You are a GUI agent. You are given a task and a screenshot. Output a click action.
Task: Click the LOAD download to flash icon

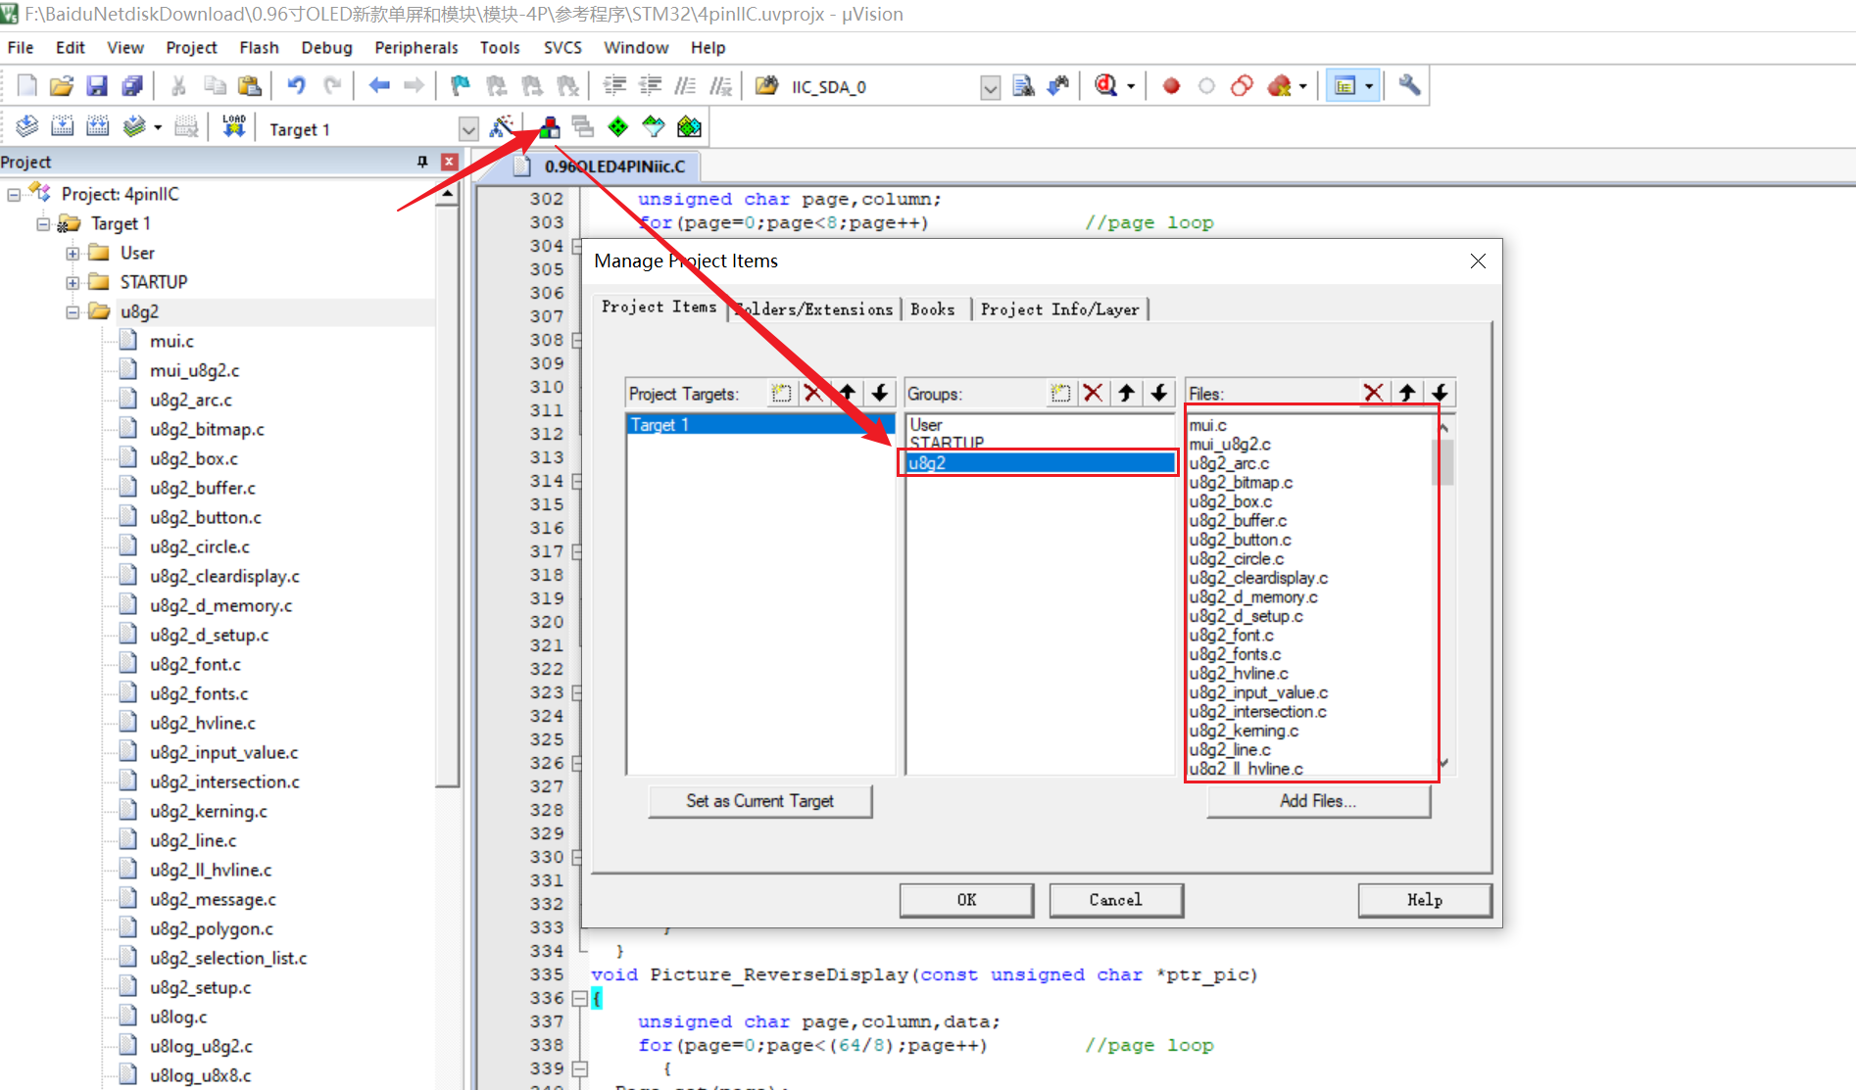pos(233,127)
